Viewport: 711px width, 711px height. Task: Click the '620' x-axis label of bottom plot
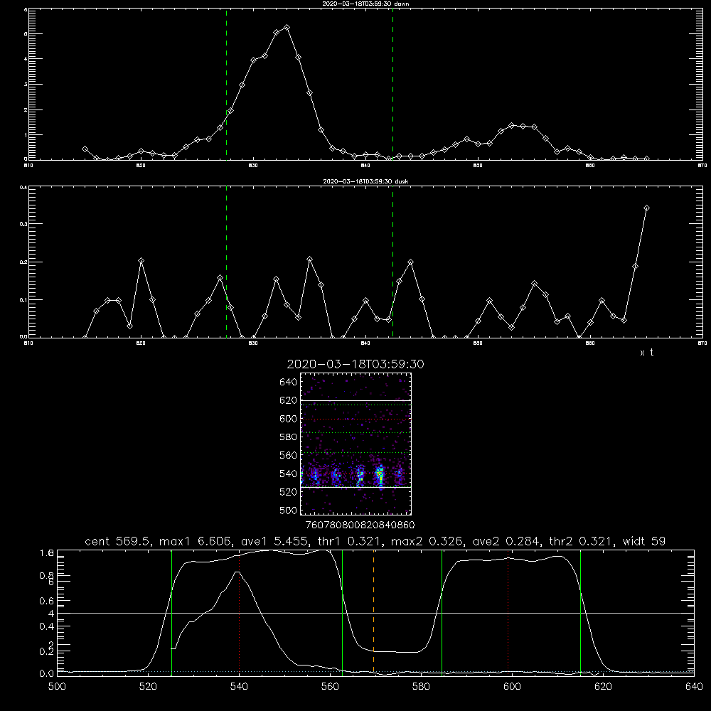[x=603, y=687]
